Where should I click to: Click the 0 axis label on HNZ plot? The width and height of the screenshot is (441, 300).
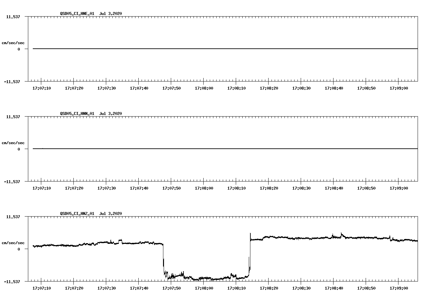[19, 249]
